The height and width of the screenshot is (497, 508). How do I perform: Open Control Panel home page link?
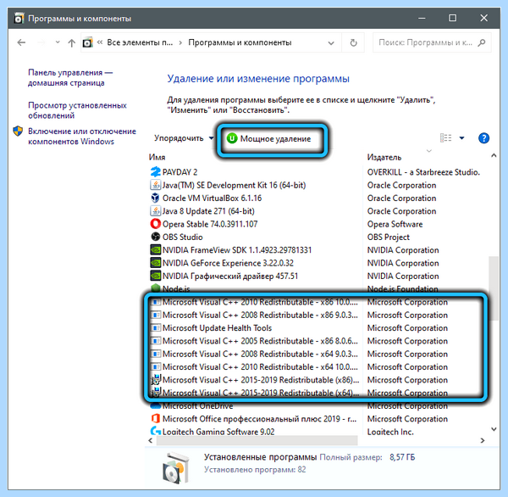click(x=70, y=77)
